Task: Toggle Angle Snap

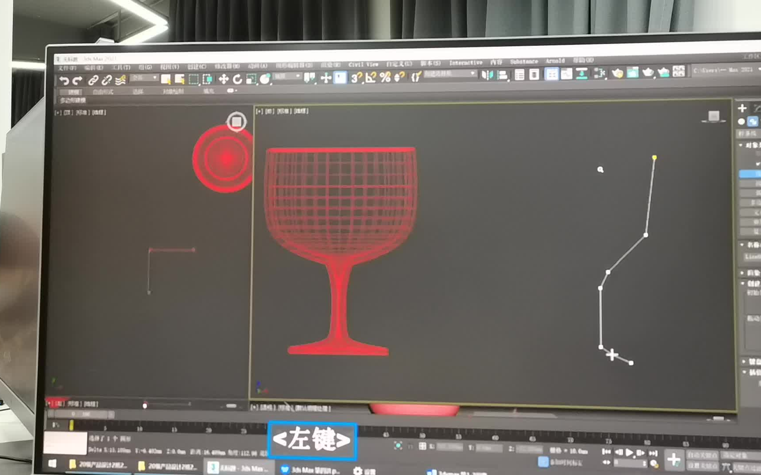Action: click(x=371, y=77)
